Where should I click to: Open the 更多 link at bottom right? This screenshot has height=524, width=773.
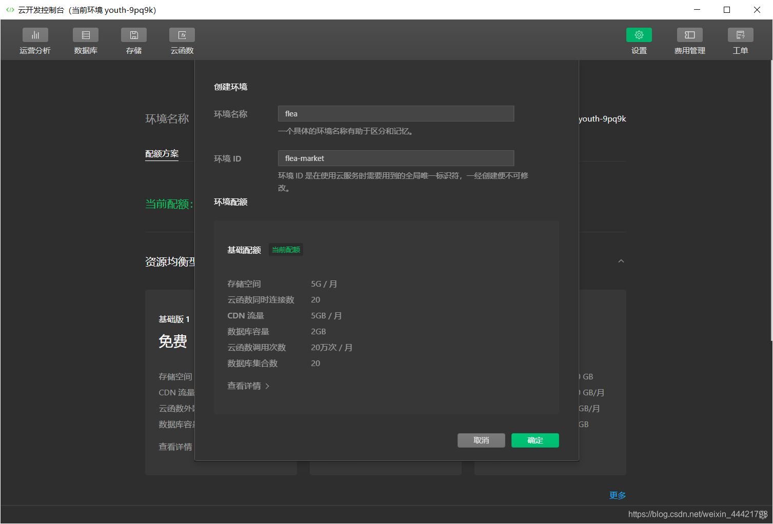click(618, 495)
